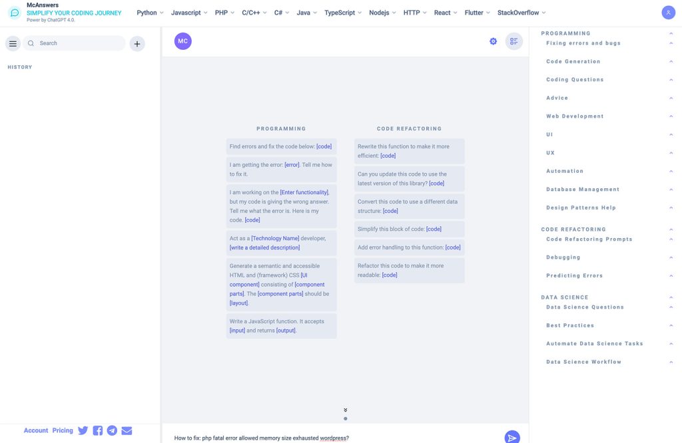
Task: Open the Java dropdown menu
Action: [306, 13]
